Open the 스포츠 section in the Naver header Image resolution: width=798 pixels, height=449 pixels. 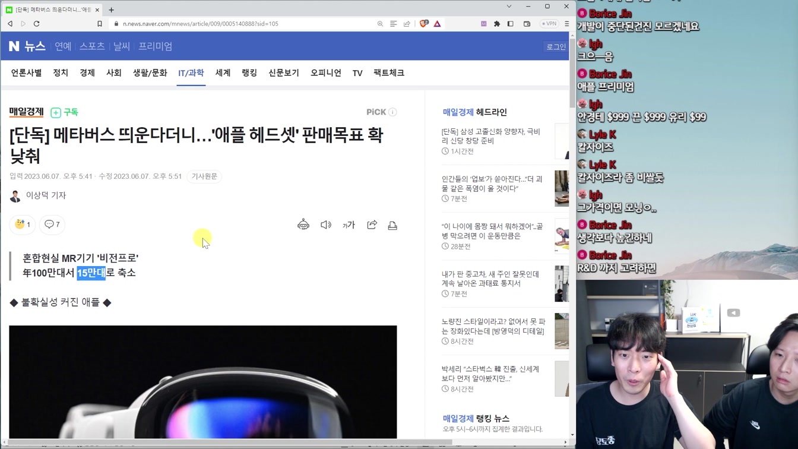click(92, 46)
